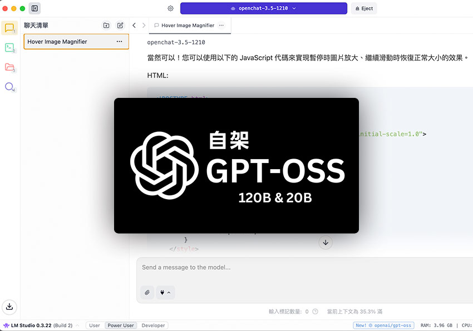Open the Developer terminal sidebar icon
The width and height of the screenshot is (473, 331).
tap(9, 48)
